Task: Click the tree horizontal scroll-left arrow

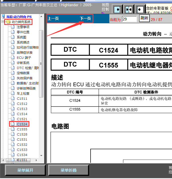Action: pyautogui.click(x=3, y=160)
